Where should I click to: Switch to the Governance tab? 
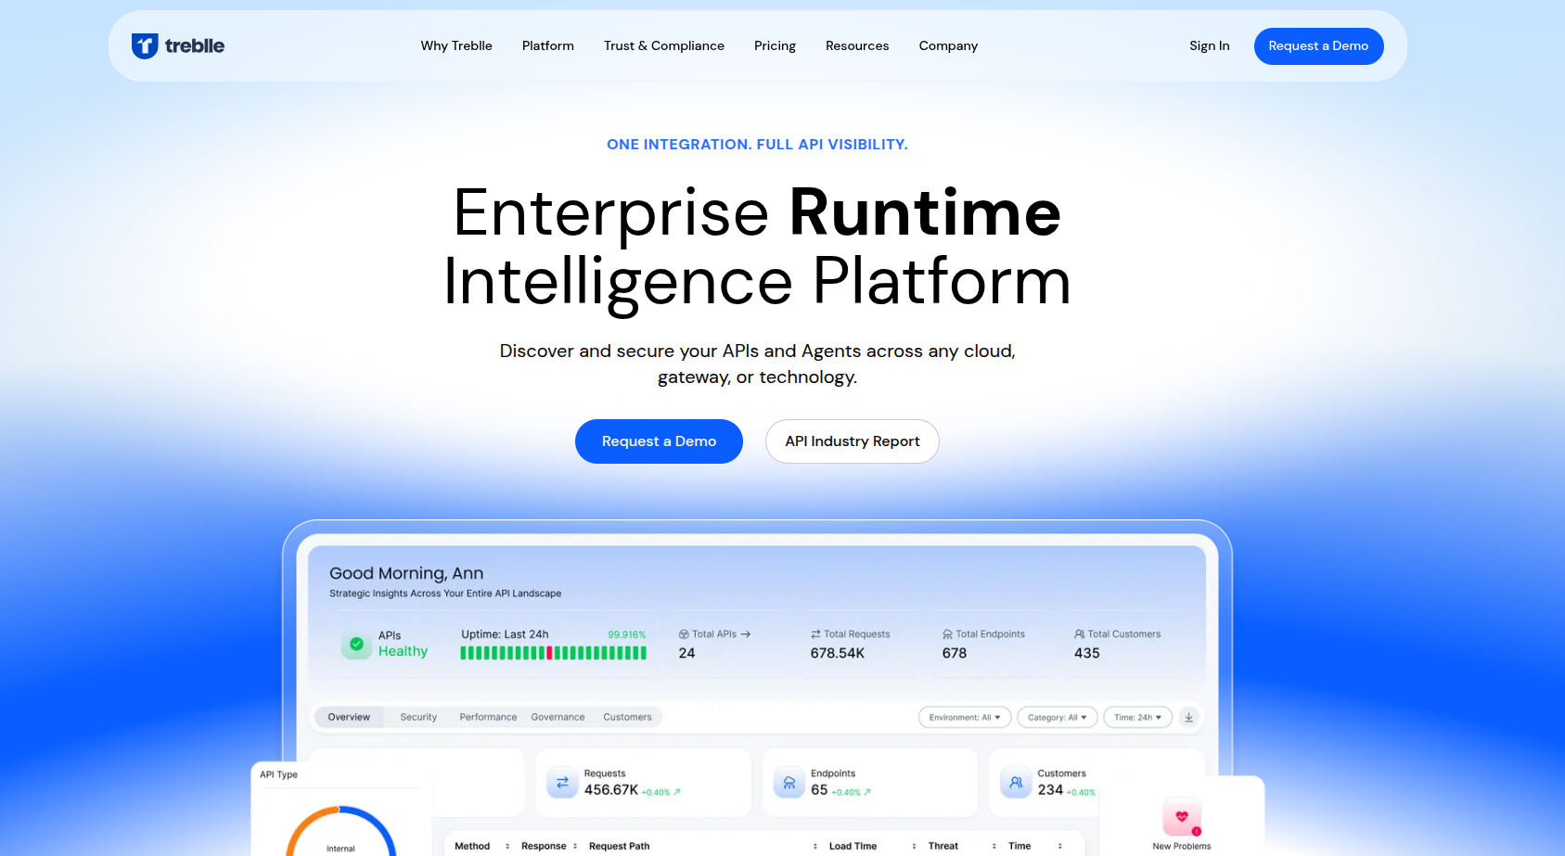tap(558, 717)
